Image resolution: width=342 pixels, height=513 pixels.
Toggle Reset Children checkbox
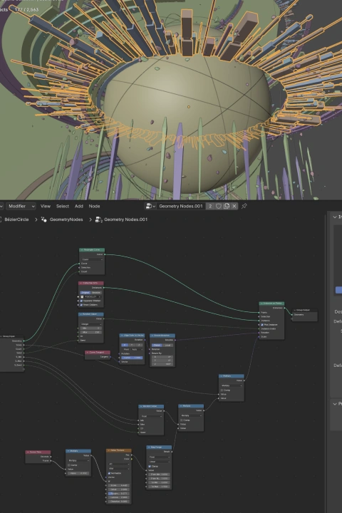click(81, 305)
